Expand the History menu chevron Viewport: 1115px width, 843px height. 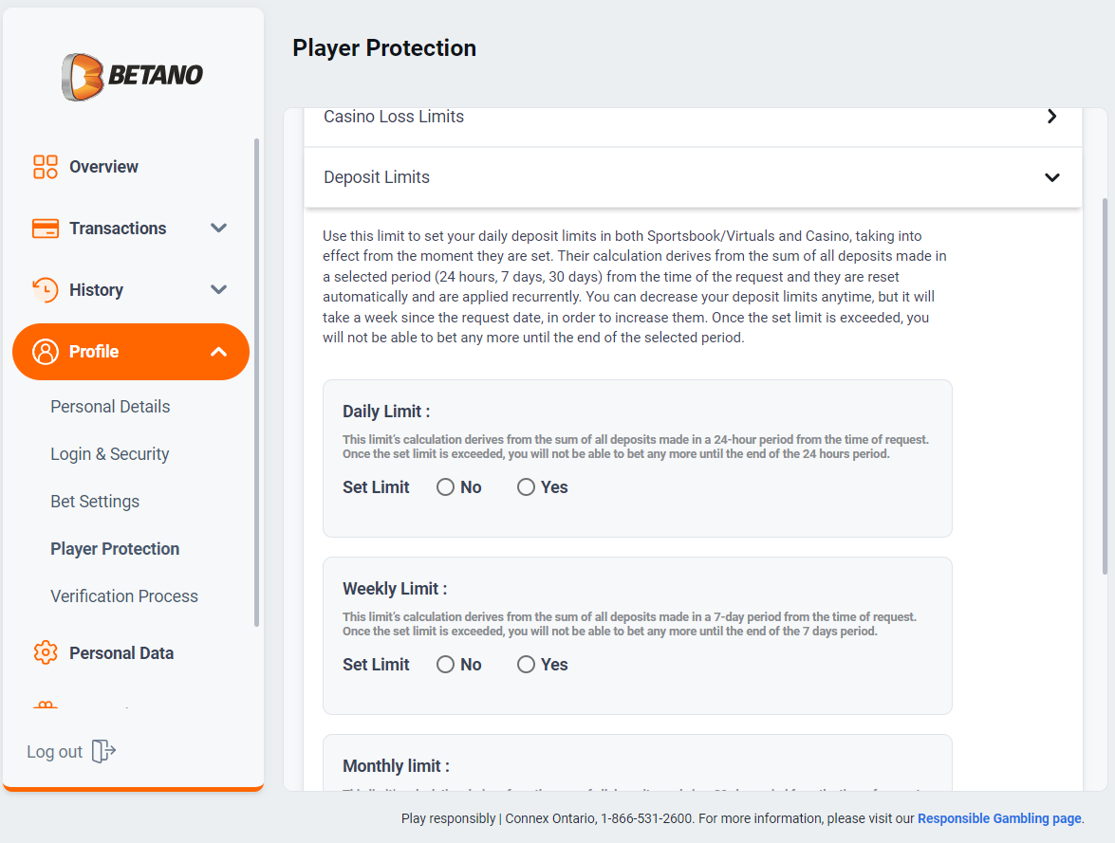coord(219,290)
